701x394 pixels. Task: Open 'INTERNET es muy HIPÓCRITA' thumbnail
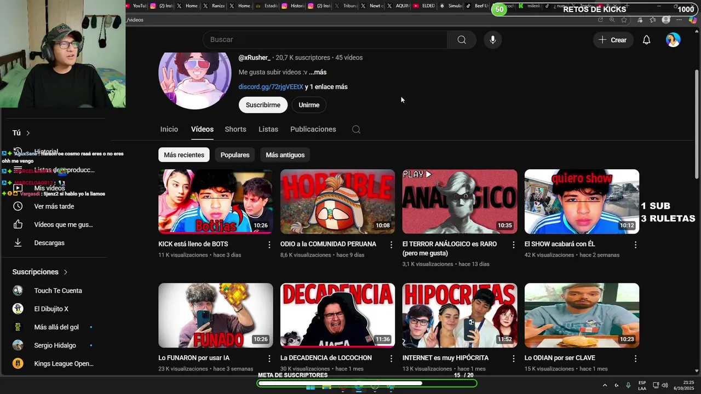(x=460, y=315)
